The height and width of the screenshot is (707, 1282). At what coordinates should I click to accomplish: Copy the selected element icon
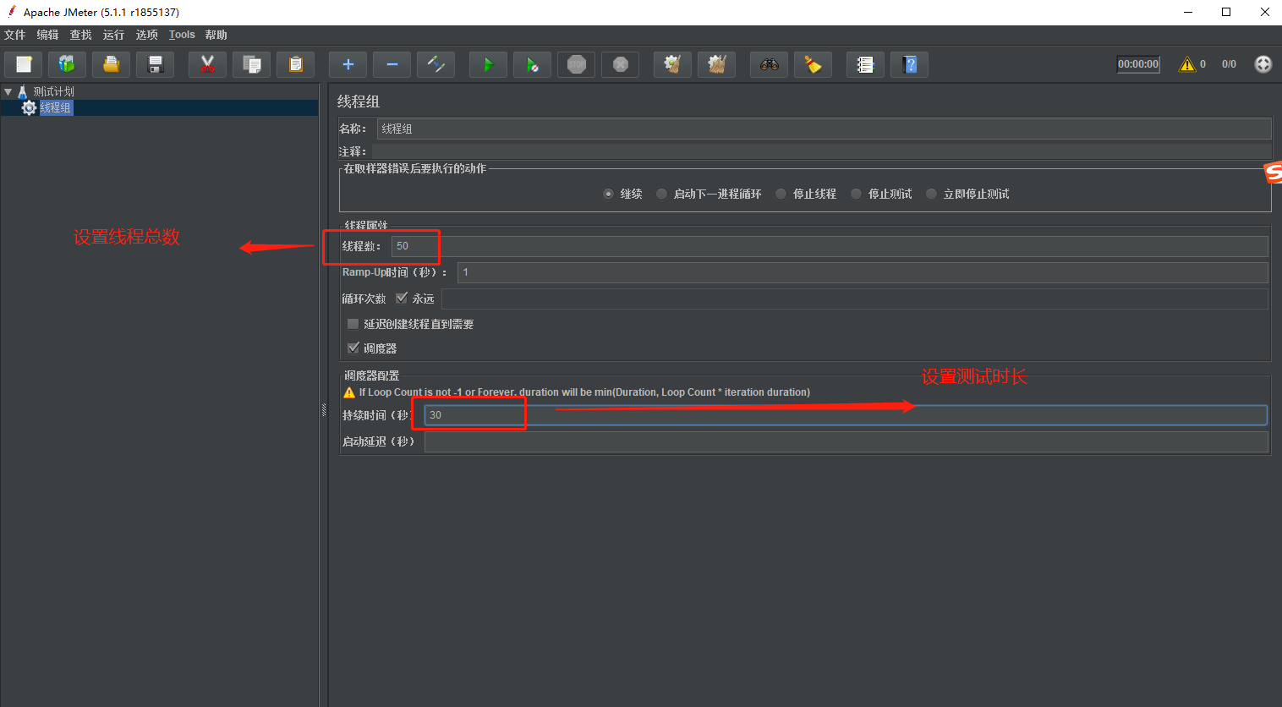point(251,64)
